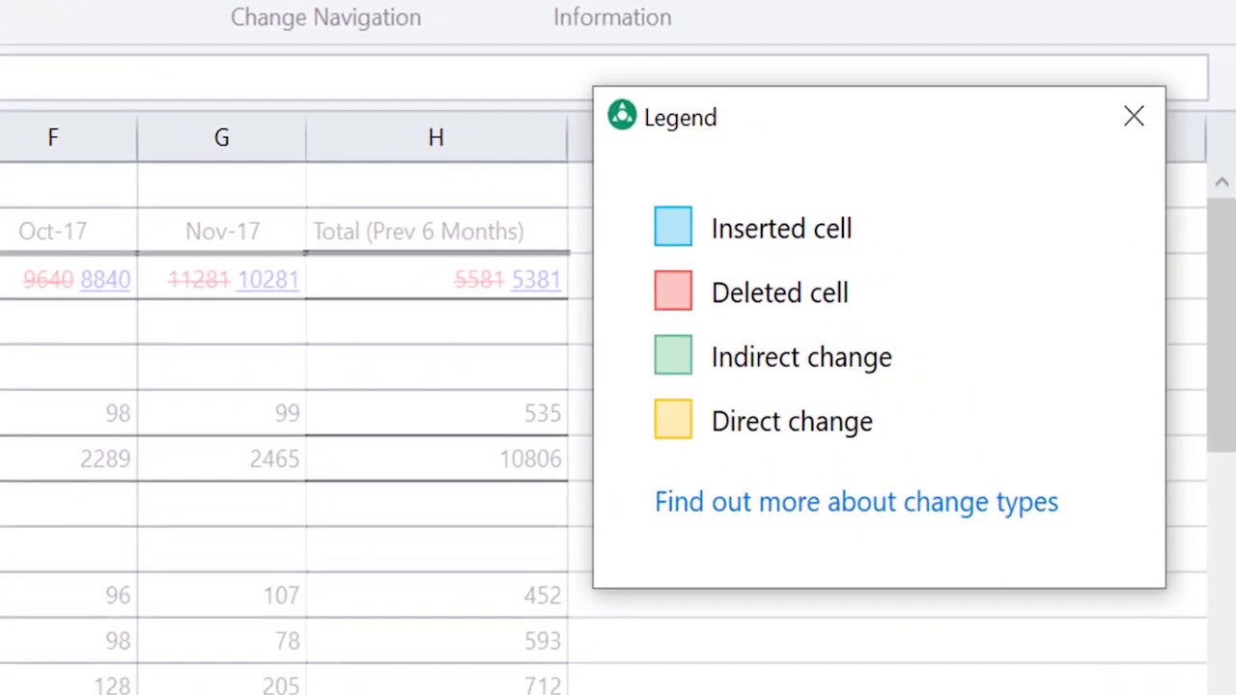Viewport: 1236px width, 695px height.
Task: Select changed cell 9640 8840
Action: tap(69, 279)
